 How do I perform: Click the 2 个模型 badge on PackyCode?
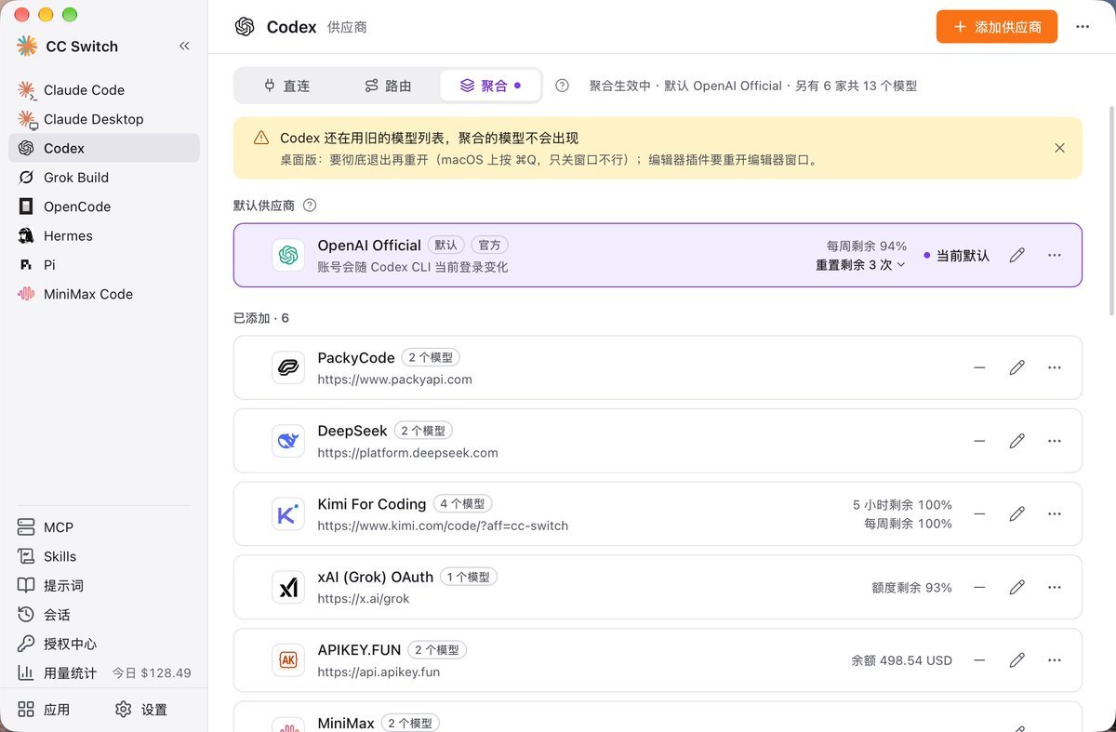pos(431,358)
